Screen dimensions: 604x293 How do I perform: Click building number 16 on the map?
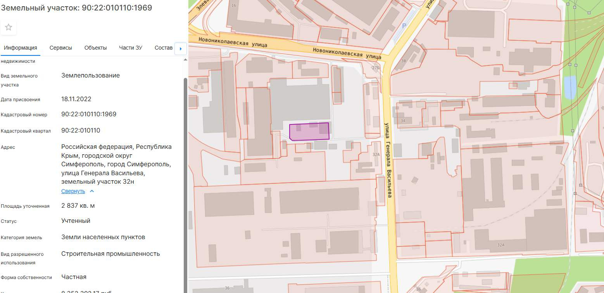pos(233,5)
